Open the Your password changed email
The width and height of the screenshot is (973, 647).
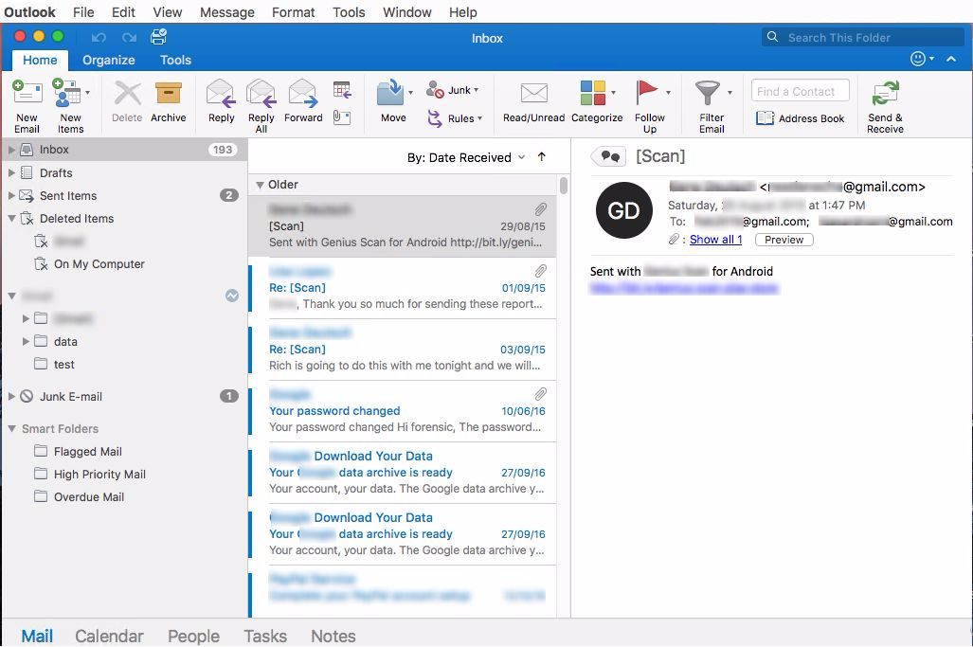(404, 411)
